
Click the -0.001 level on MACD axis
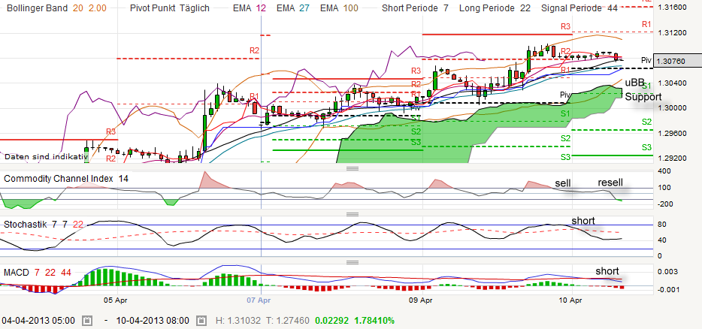670,290
